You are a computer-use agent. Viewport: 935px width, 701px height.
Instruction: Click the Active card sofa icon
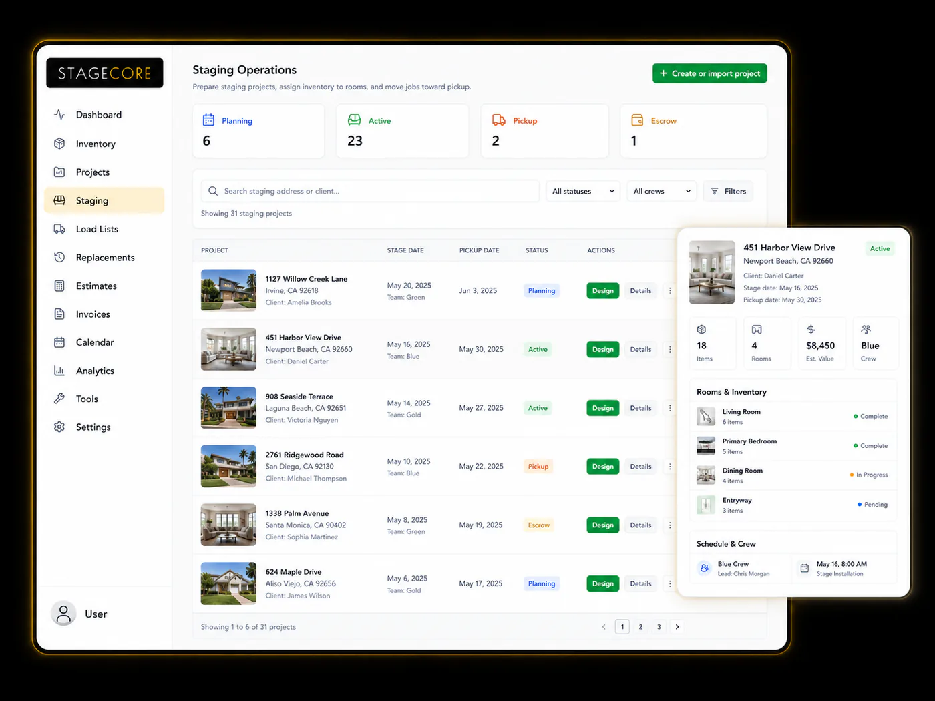click(x=354, y=120)
